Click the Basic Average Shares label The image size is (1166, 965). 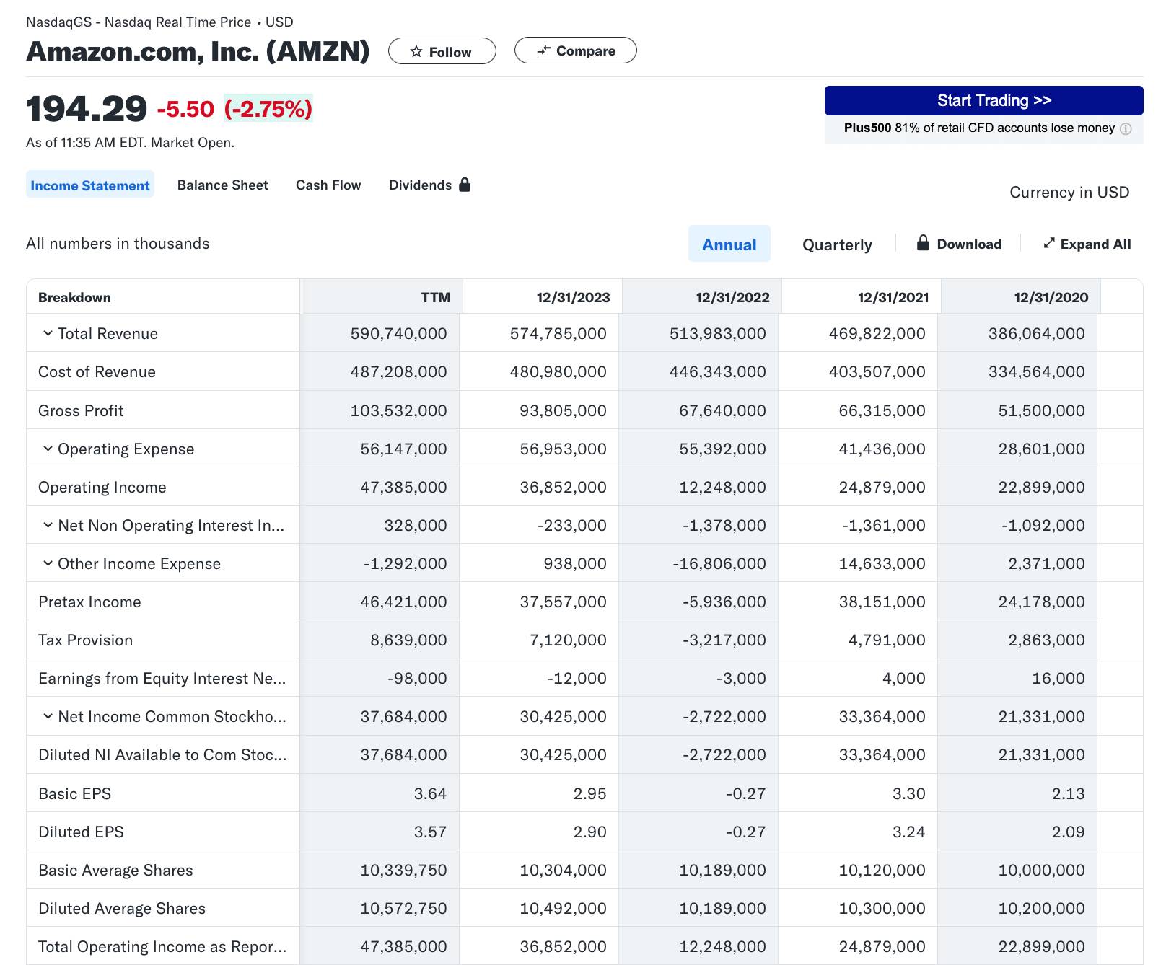pos(115,870)
